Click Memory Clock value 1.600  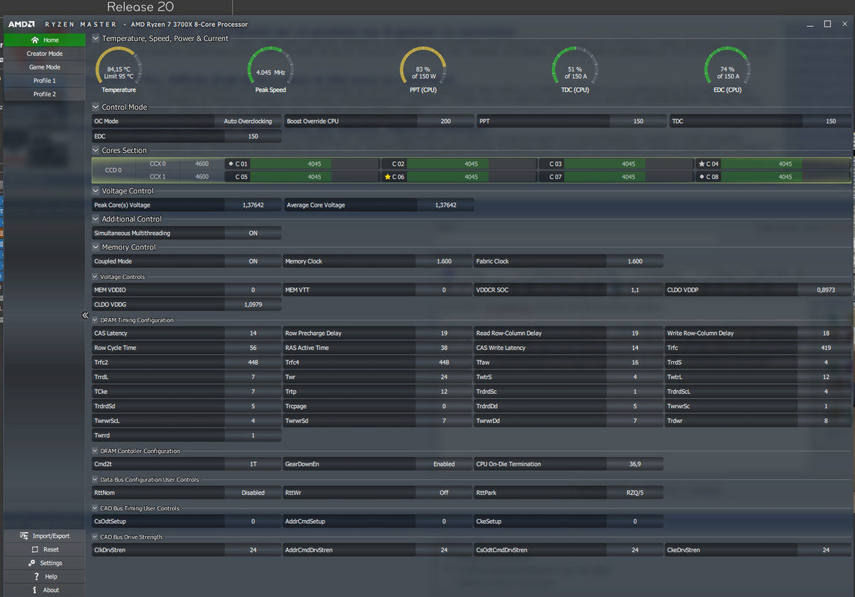[x=444, y=261]
